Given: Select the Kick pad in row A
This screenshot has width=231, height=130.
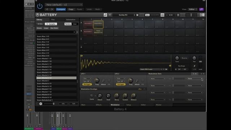Looking at the screenshot, I should point(88,24).
